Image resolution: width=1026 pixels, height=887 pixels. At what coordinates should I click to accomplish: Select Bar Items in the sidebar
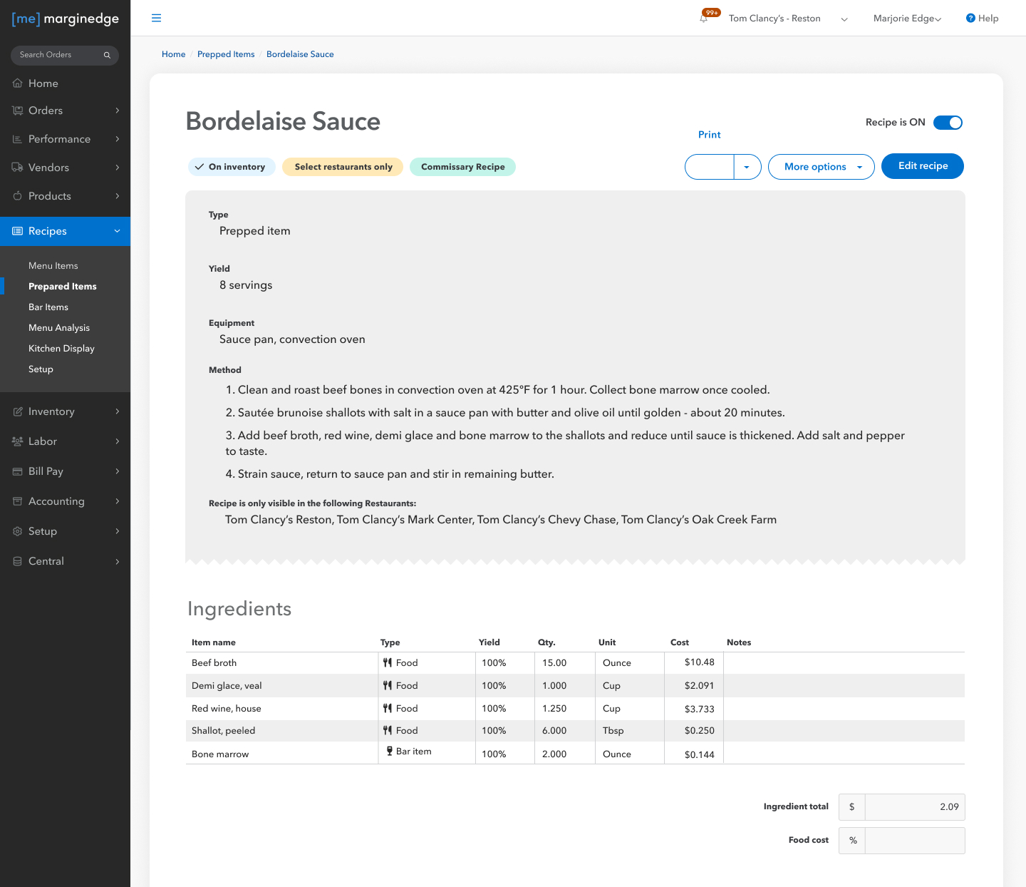48,307
